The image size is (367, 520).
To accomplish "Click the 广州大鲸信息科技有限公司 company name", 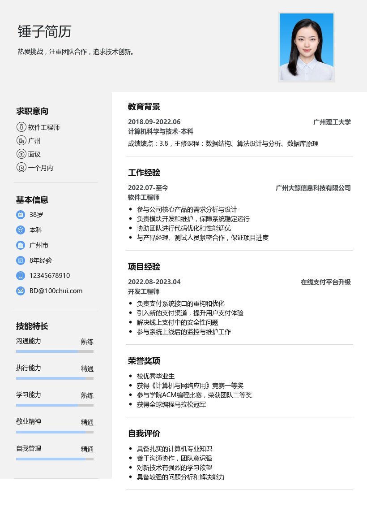I will 313,188.
